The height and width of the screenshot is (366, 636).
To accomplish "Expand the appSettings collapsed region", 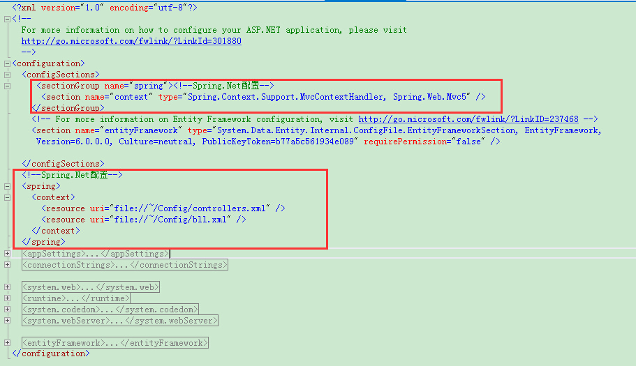I will tap(7, 254).
